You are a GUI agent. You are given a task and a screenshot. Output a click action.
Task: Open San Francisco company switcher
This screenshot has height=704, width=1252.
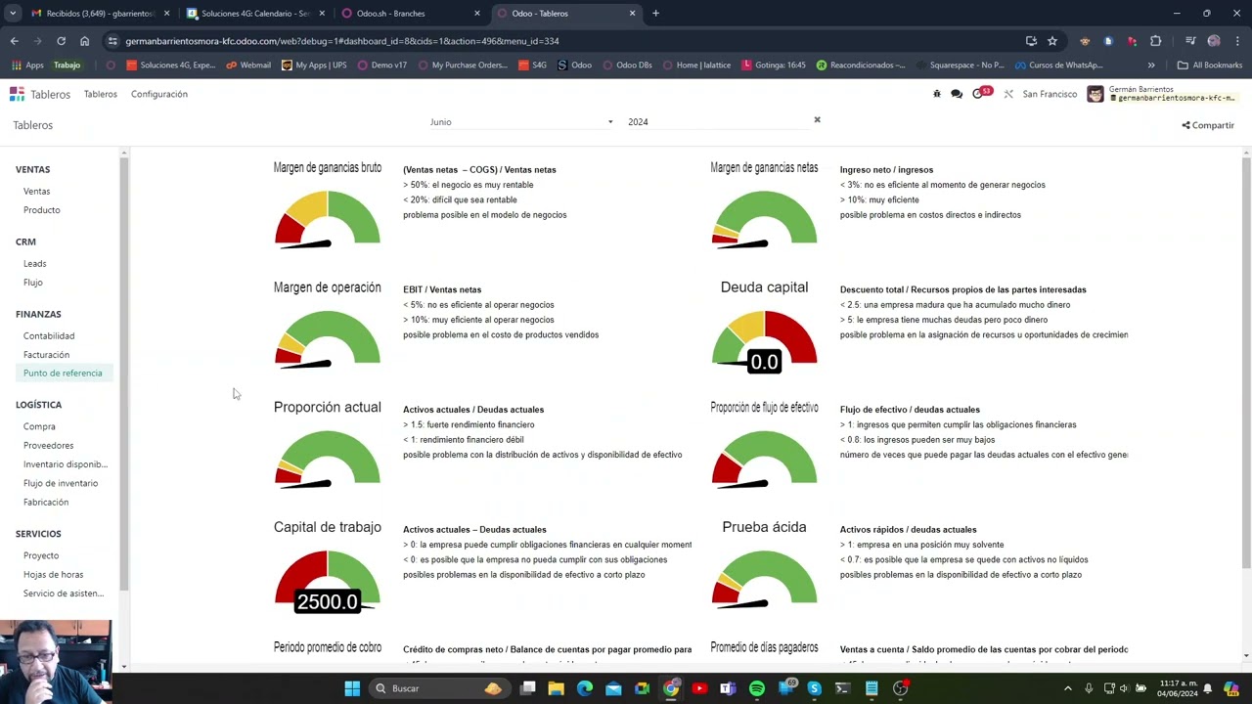1050,94
